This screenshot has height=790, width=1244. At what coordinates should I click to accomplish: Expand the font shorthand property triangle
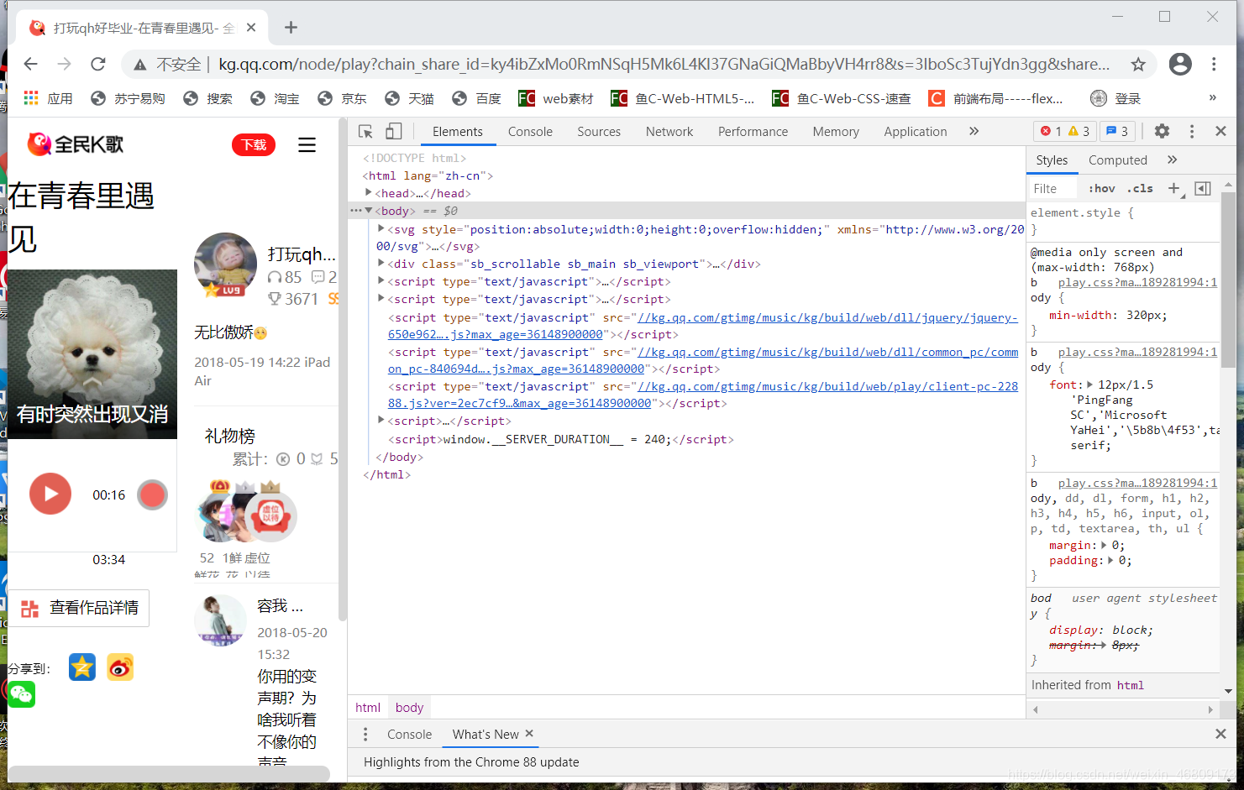pyautogui.click(x=1089, y=385)
